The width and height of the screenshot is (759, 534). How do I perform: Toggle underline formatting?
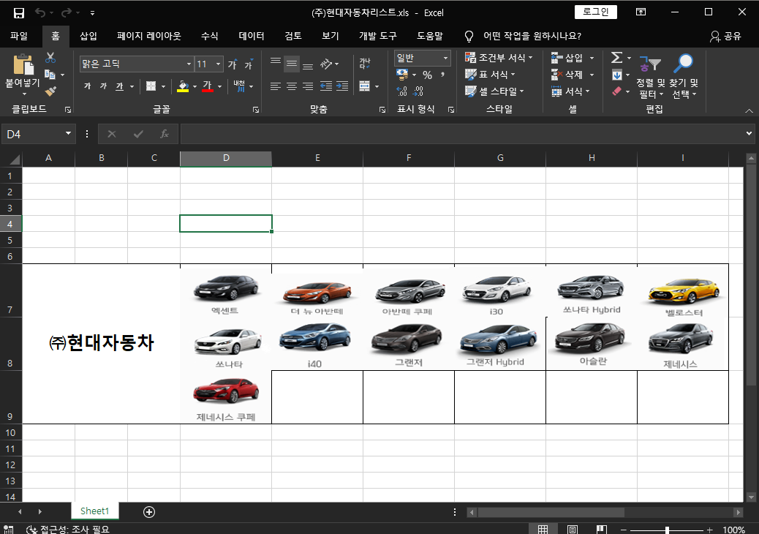120,86
